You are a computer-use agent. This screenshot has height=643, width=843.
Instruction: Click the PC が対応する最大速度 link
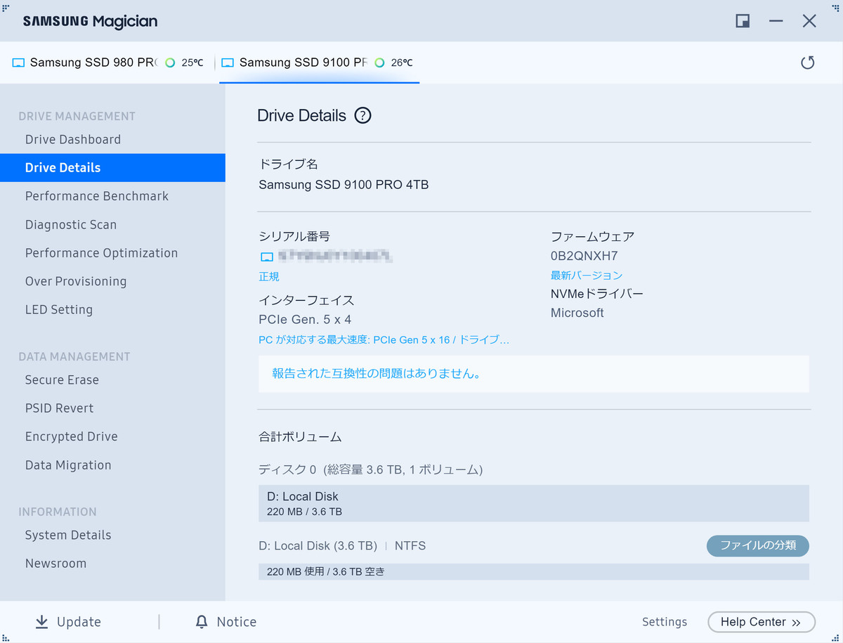click(384, 340)
